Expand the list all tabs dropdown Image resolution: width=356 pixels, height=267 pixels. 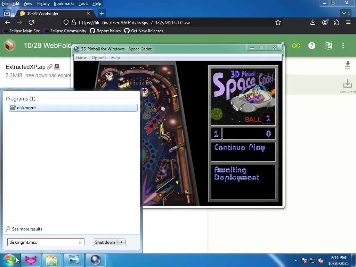click(x=346, y=14)
